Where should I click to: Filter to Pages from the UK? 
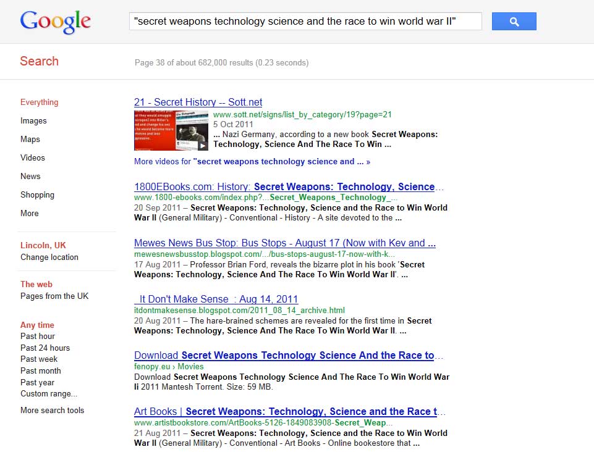coord(54,296)
